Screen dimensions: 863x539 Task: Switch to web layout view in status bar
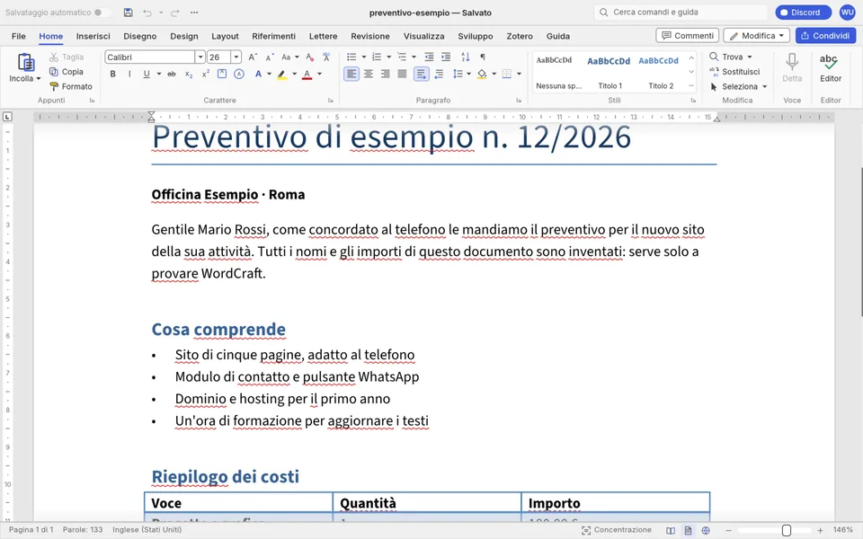(706, 530)
